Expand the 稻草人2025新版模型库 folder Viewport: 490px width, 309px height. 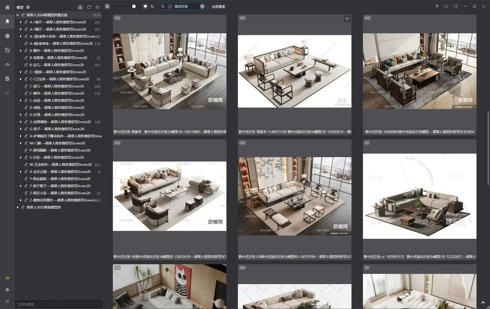click(18, 207)
